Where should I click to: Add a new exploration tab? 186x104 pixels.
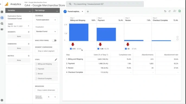click(x=88, y=11)
